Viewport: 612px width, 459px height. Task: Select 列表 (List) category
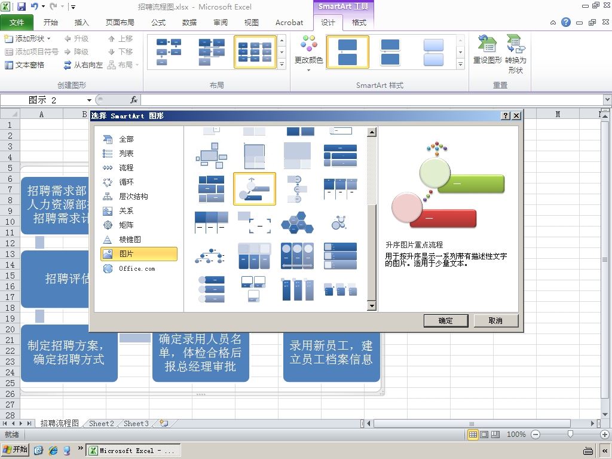coord(139,154)
